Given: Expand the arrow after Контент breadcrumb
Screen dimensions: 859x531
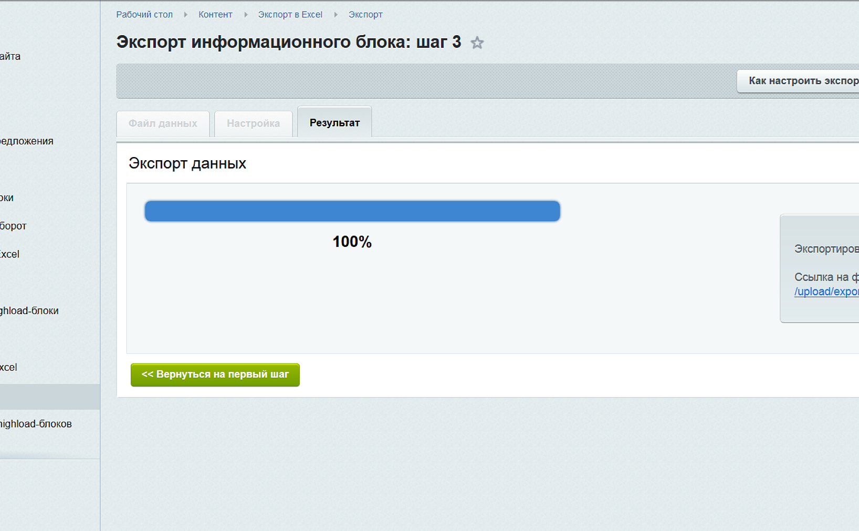Looking at the screenshot, I should [245, 15].
